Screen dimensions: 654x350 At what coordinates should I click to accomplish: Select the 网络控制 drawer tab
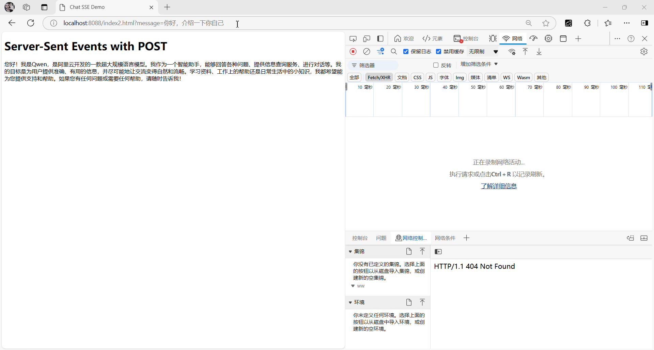[411, 238]
